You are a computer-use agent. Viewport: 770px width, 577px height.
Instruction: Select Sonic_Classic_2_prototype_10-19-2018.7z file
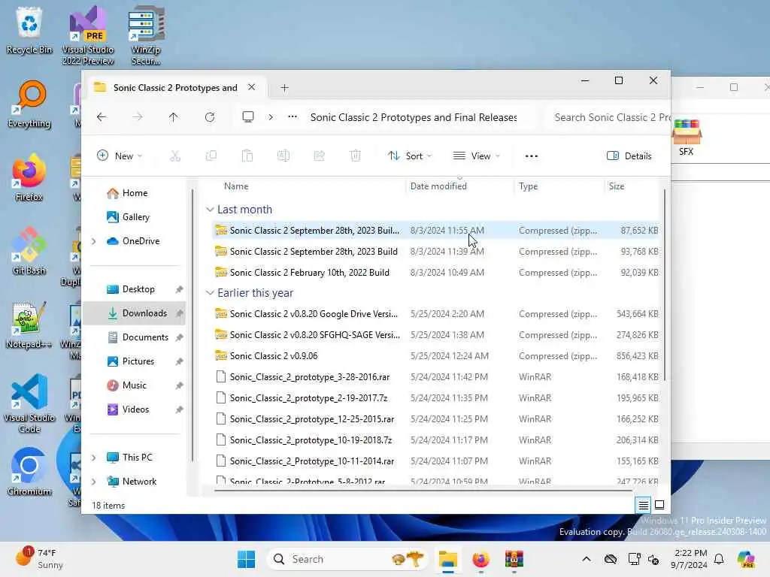click(435, 440)
